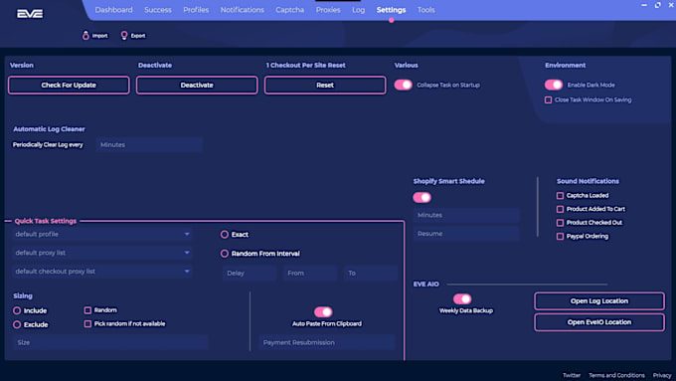Image resolution: width=676 pixels, height=381 pixels.
Task: Click the To interval field
Action: [371, 274]
